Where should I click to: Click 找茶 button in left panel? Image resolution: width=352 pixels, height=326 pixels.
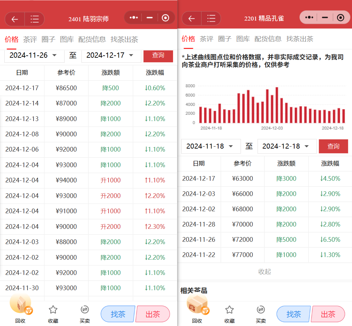tap(118, 314)
